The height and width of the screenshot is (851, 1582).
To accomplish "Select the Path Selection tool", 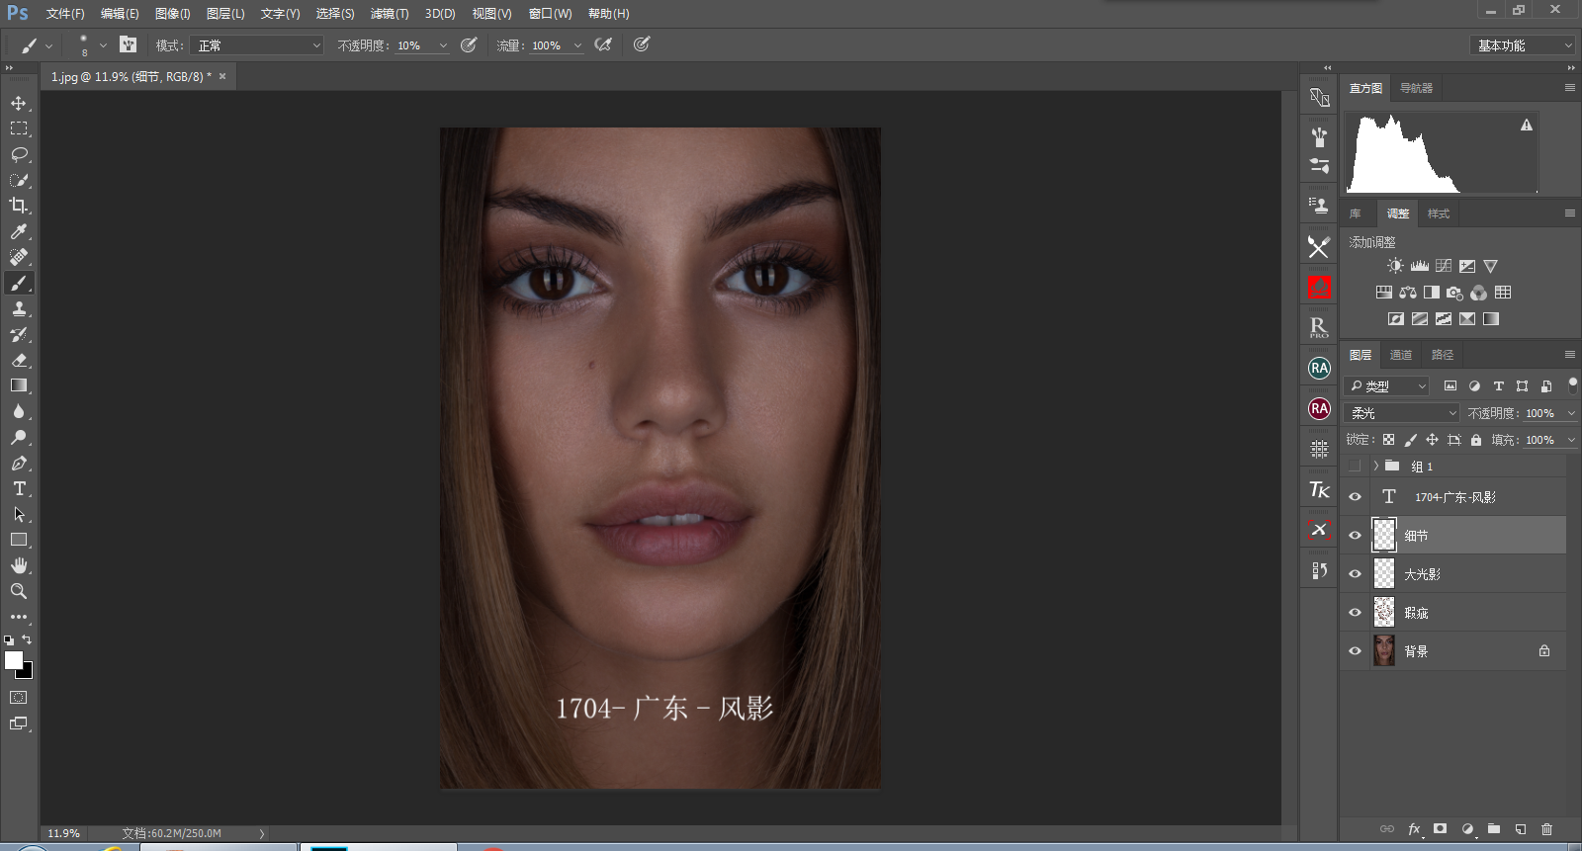I will tap(19, 514).
